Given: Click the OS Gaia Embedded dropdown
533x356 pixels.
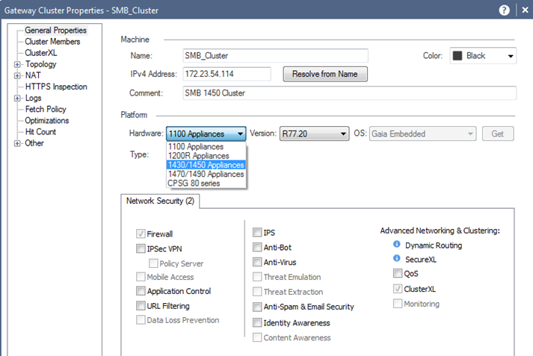Looking at the screenshot, I should [x=422, y=134].
